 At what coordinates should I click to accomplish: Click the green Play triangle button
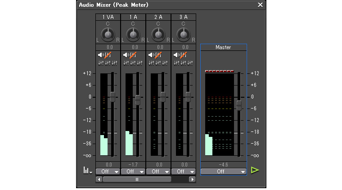tap(255, 170)
